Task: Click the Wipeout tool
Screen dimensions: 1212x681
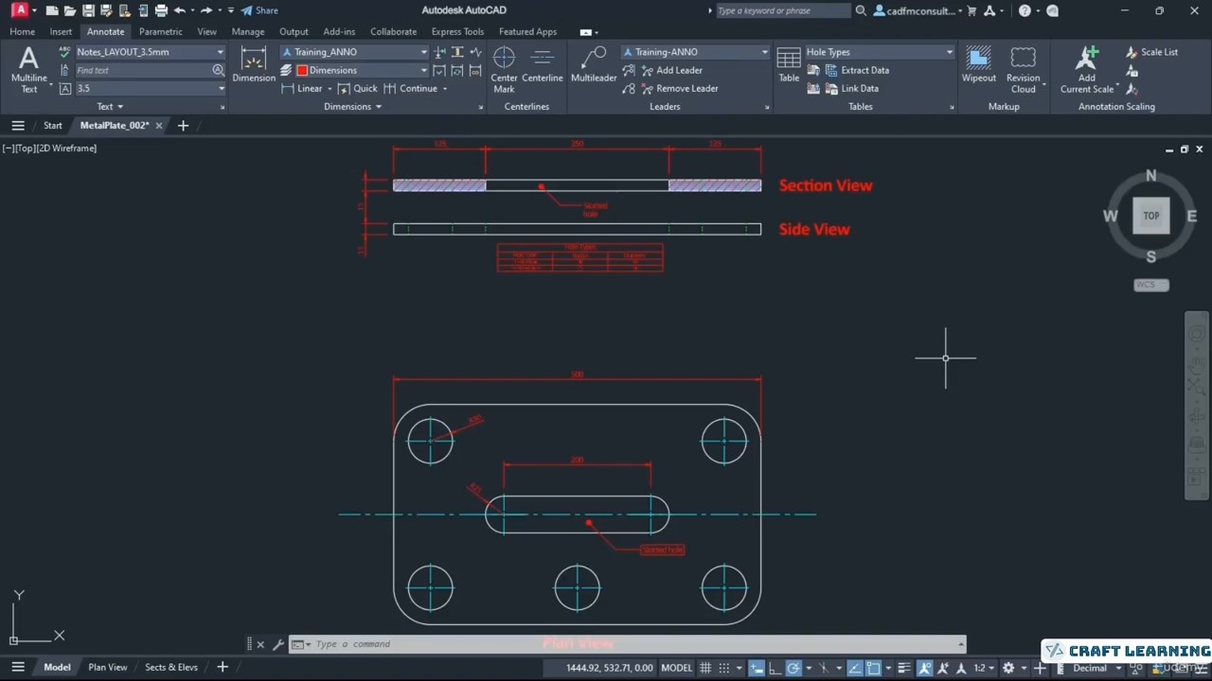Action: [979, 66]
